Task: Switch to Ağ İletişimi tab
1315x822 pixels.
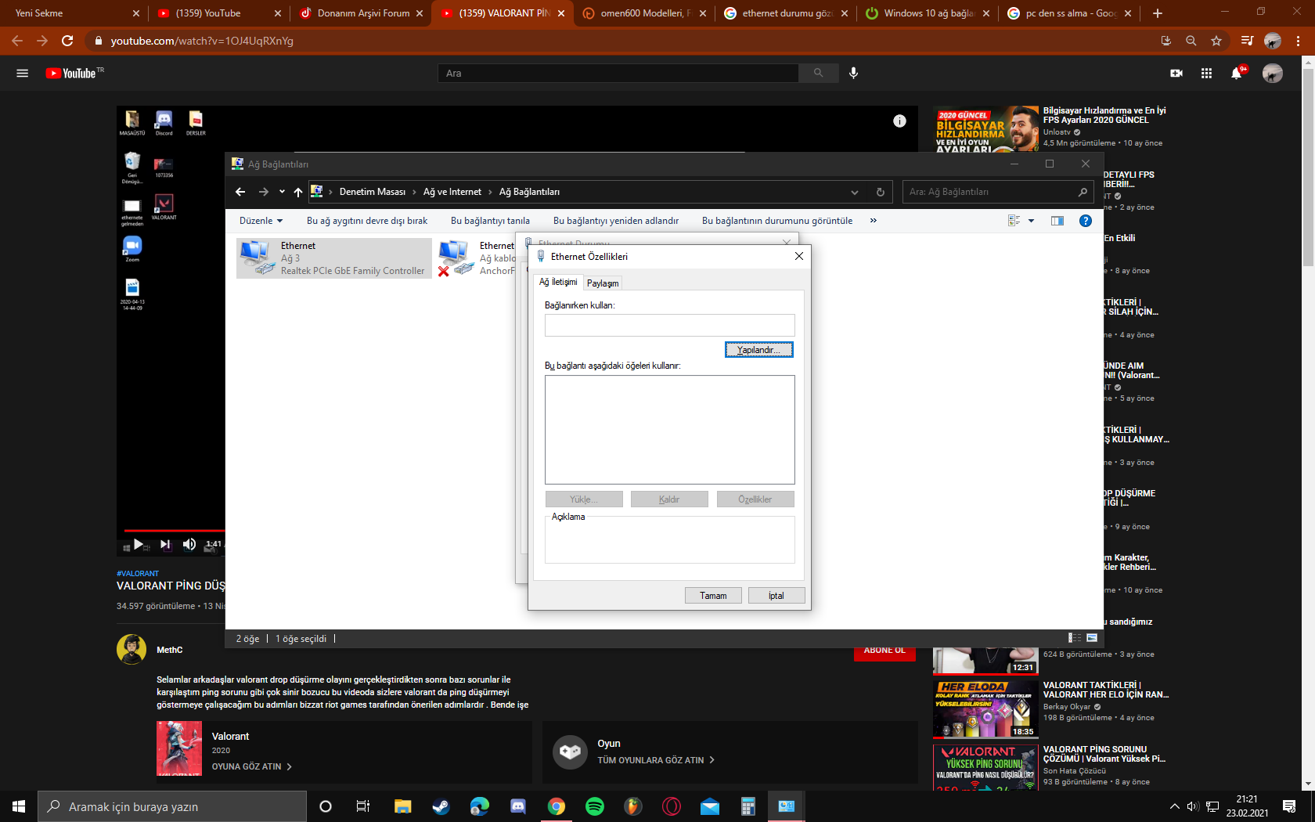Action: click(558, 282)
